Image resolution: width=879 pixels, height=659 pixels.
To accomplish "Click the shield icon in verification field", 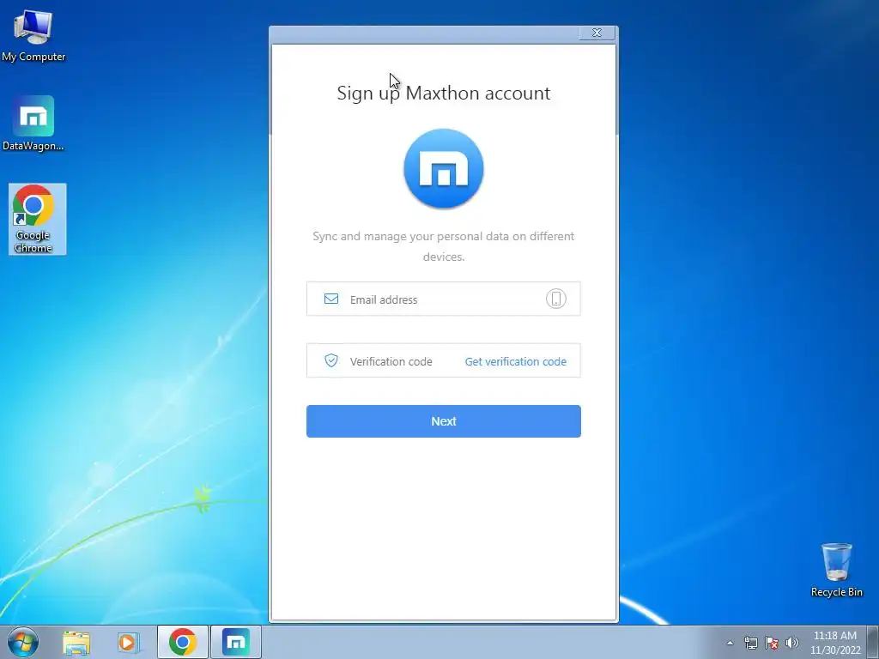I will click(x=331, y=360).
